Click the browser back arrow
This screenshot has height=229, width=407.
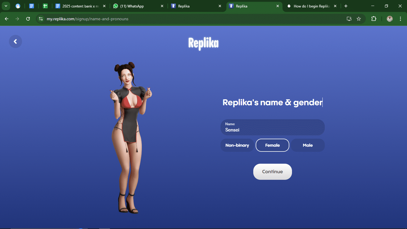pos(7,19)
